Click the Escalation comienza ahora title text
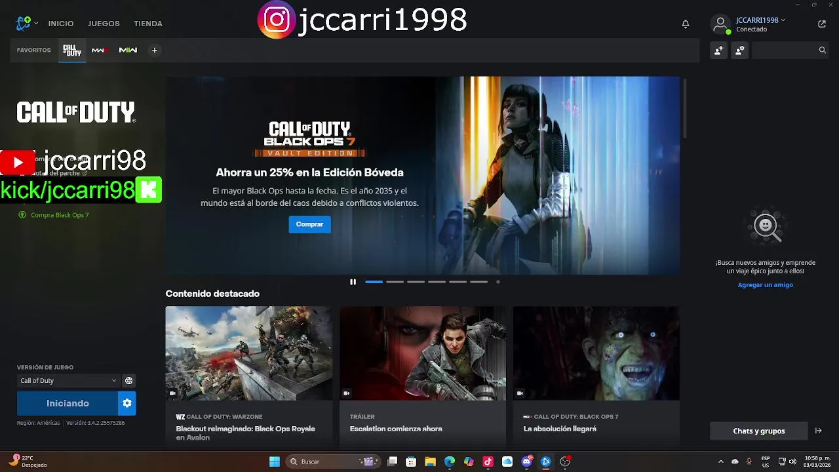This screenshot has height=472, width=839. (x=396, y=429)
